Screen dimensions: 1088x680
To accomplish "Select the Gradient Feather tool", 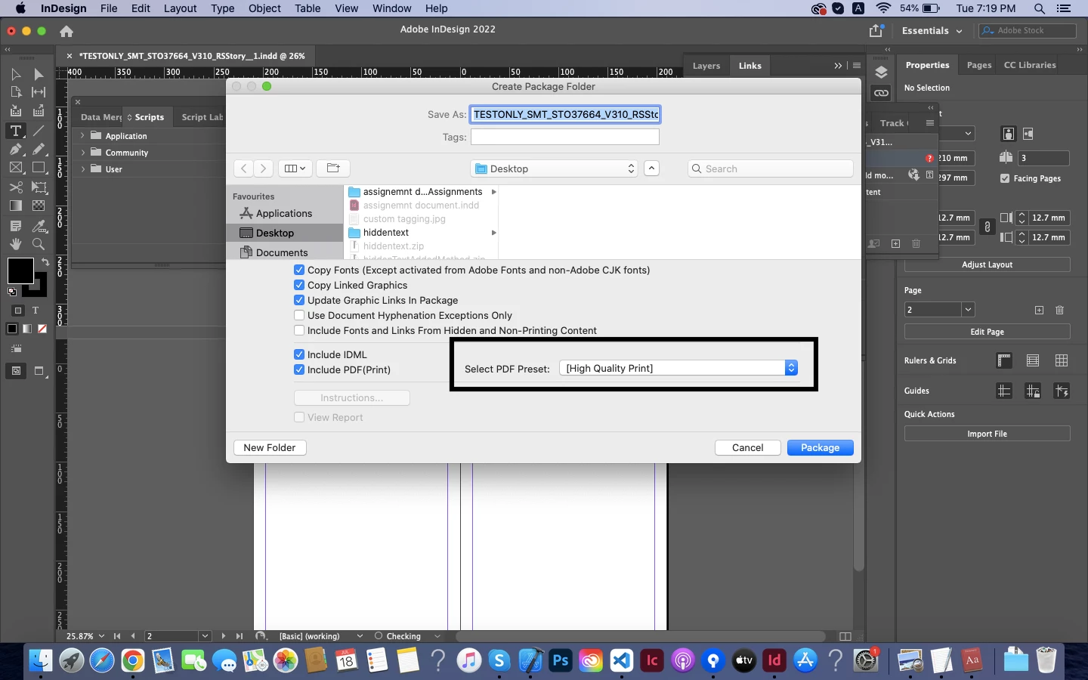I will tap(39, 206).
